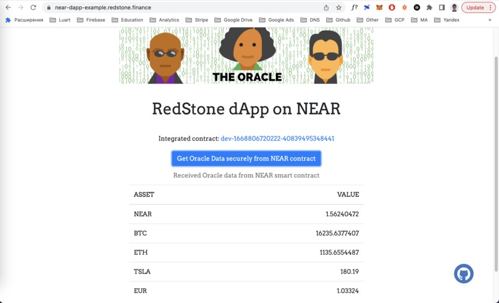Open the Stripe bookmarks folder

[197, 20]
